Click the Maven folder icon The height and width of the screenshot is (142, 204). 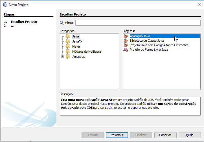(x=68, y=46)
